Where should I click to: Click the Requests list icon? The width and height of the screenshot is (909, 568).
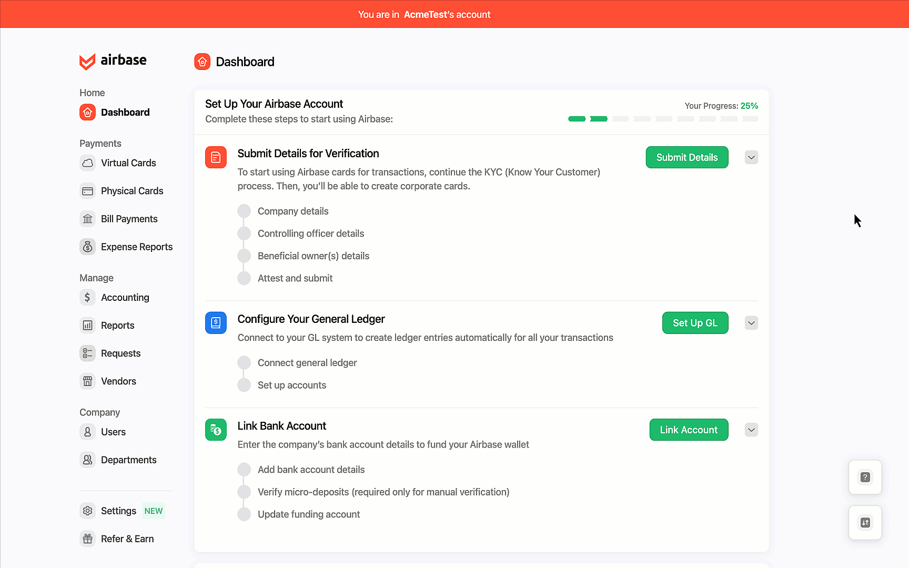pos(88,353)
